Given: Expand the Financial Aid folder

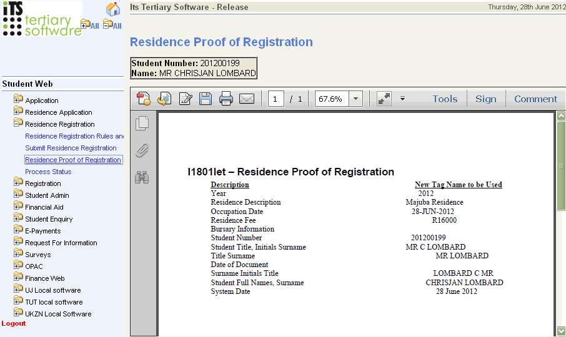Looking at the screenshot, I should [x=18, y=205].
